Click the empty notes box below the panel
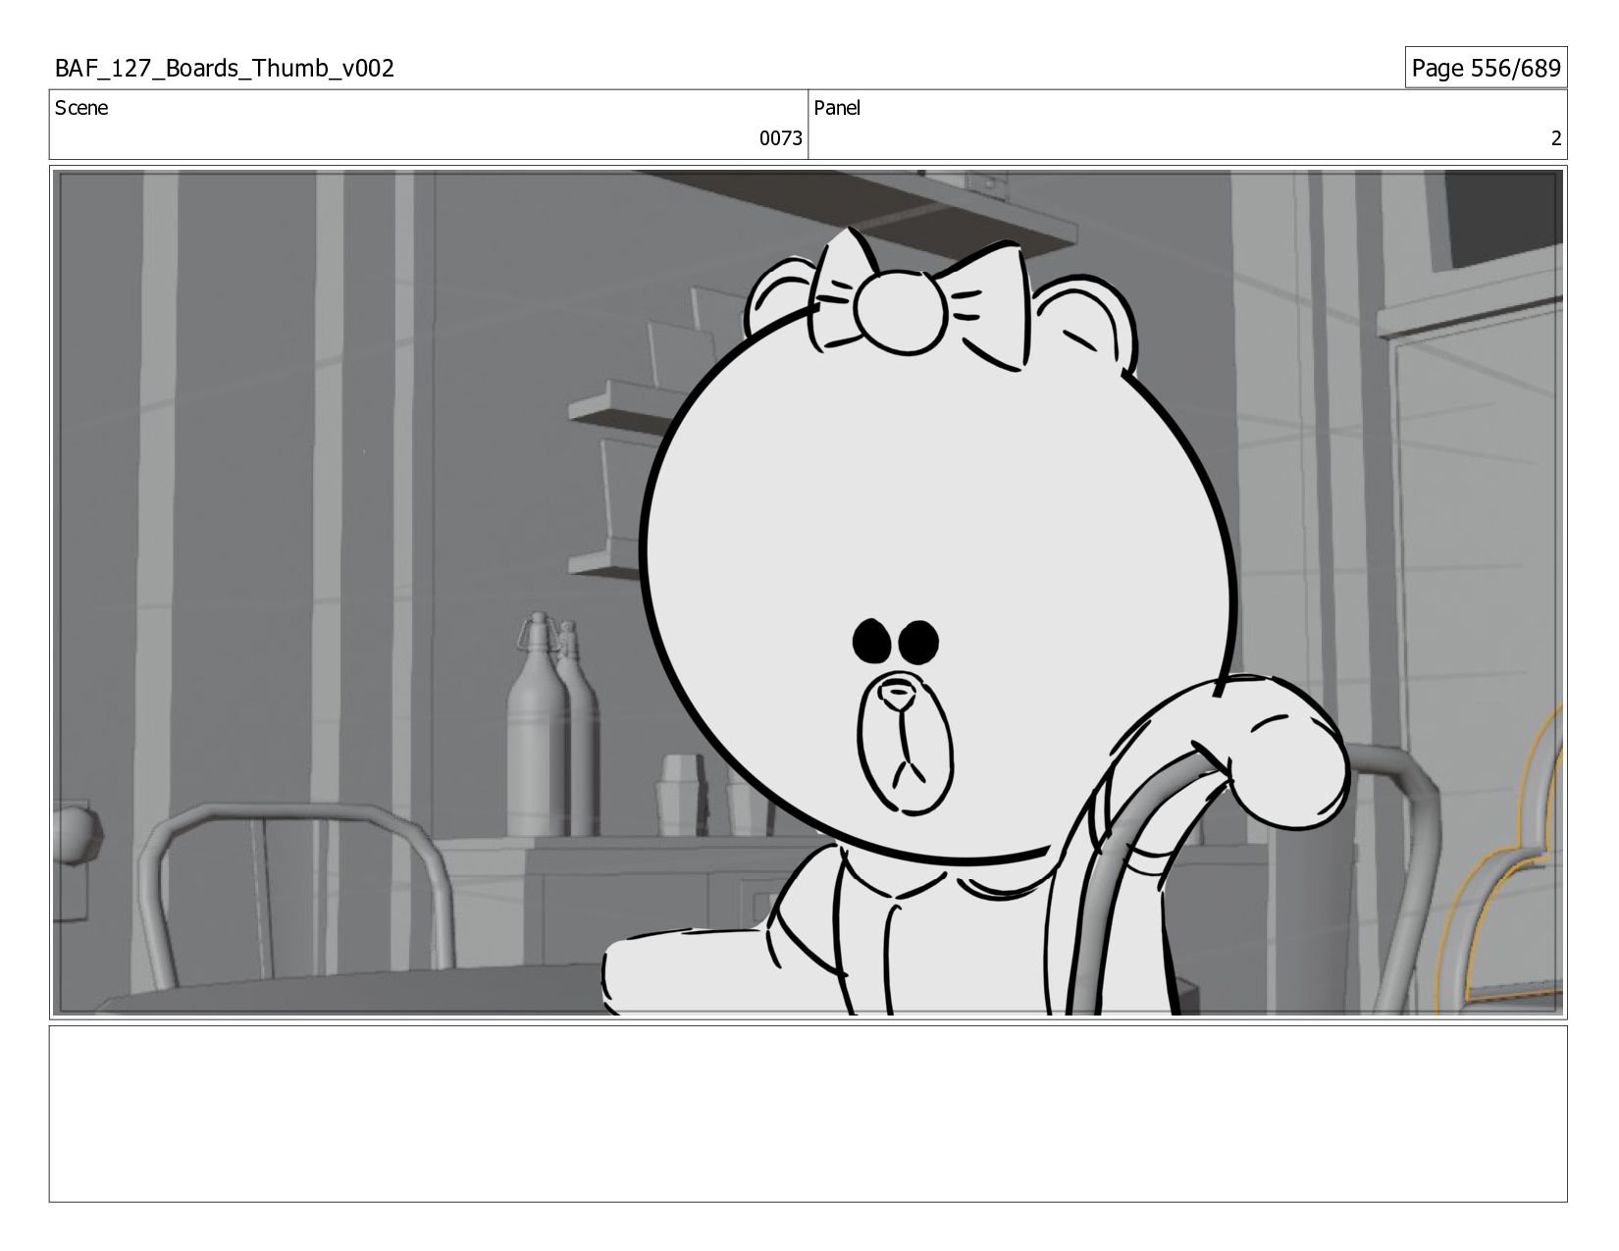This screenshot has height=1251, width=1619. pos(809,1114)
